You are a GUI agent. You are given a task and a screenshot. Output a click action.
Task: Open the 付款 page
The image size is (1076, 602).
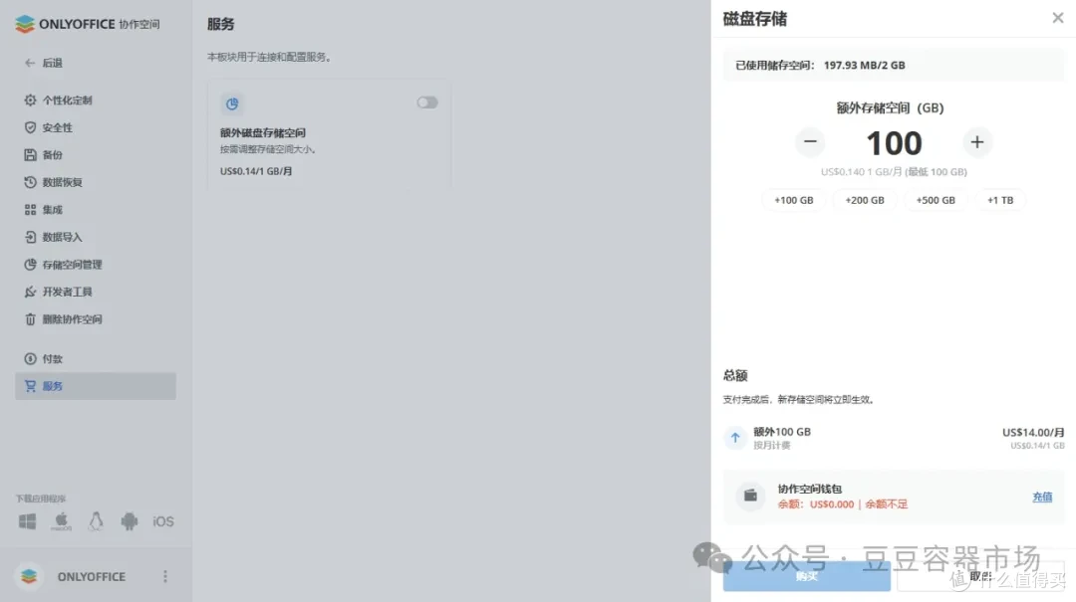click(x=52, y=359)
